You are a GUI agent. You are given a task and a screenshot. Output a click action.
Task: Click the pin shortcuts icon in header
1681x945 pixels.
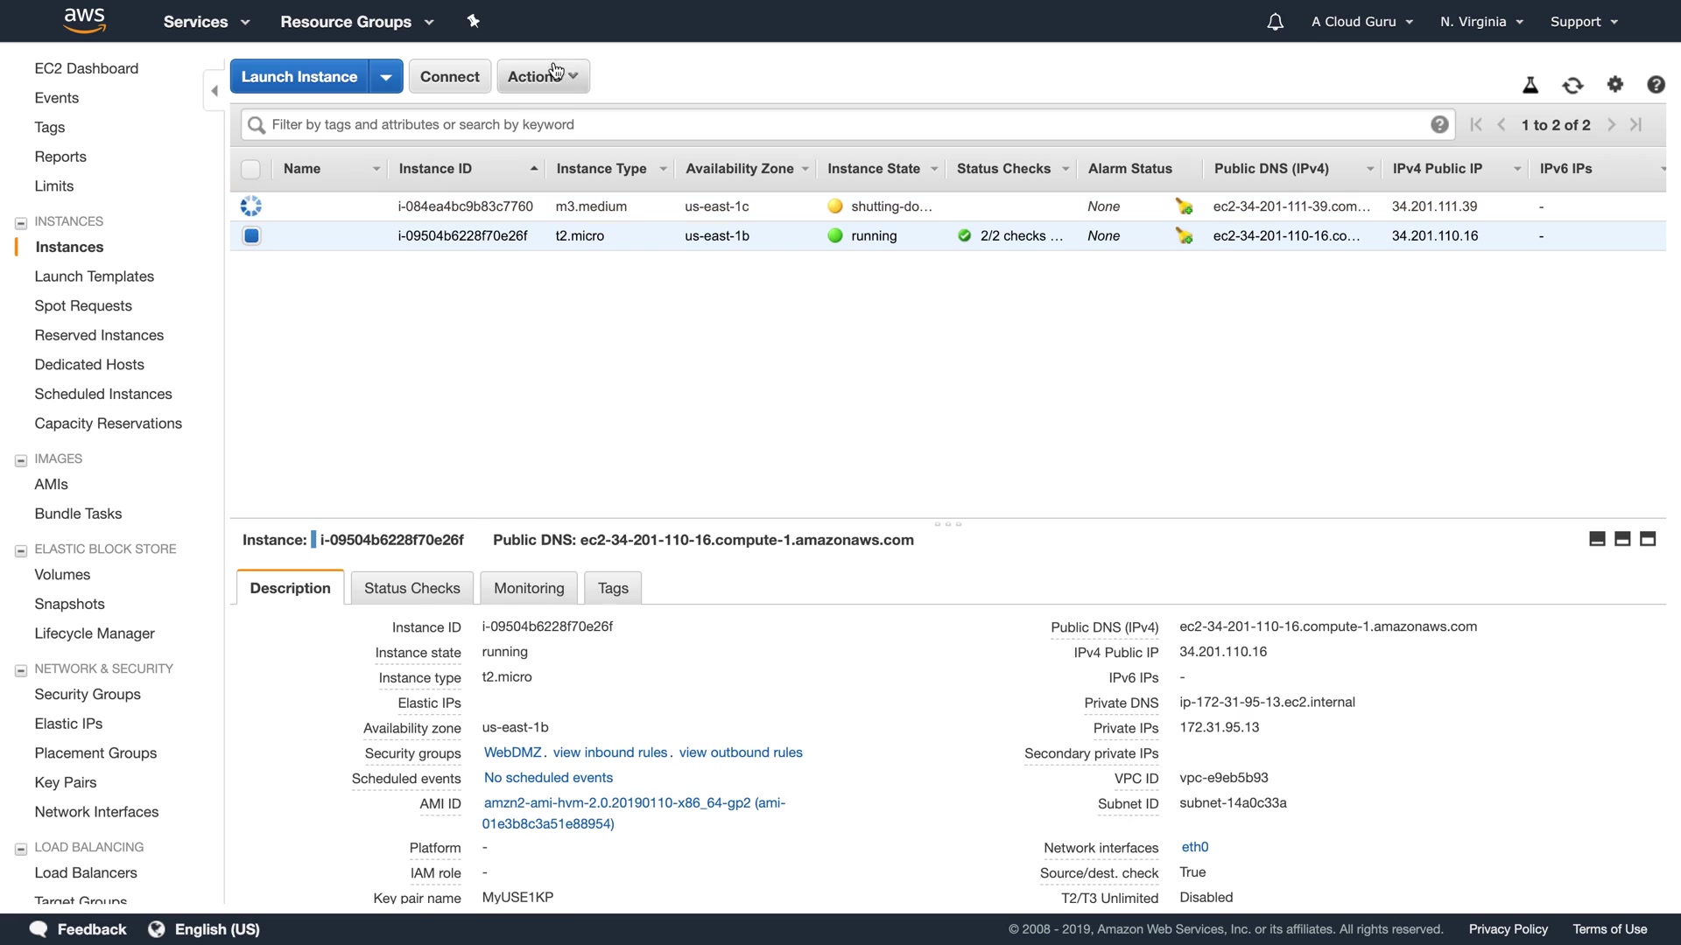tap(474, 21)
